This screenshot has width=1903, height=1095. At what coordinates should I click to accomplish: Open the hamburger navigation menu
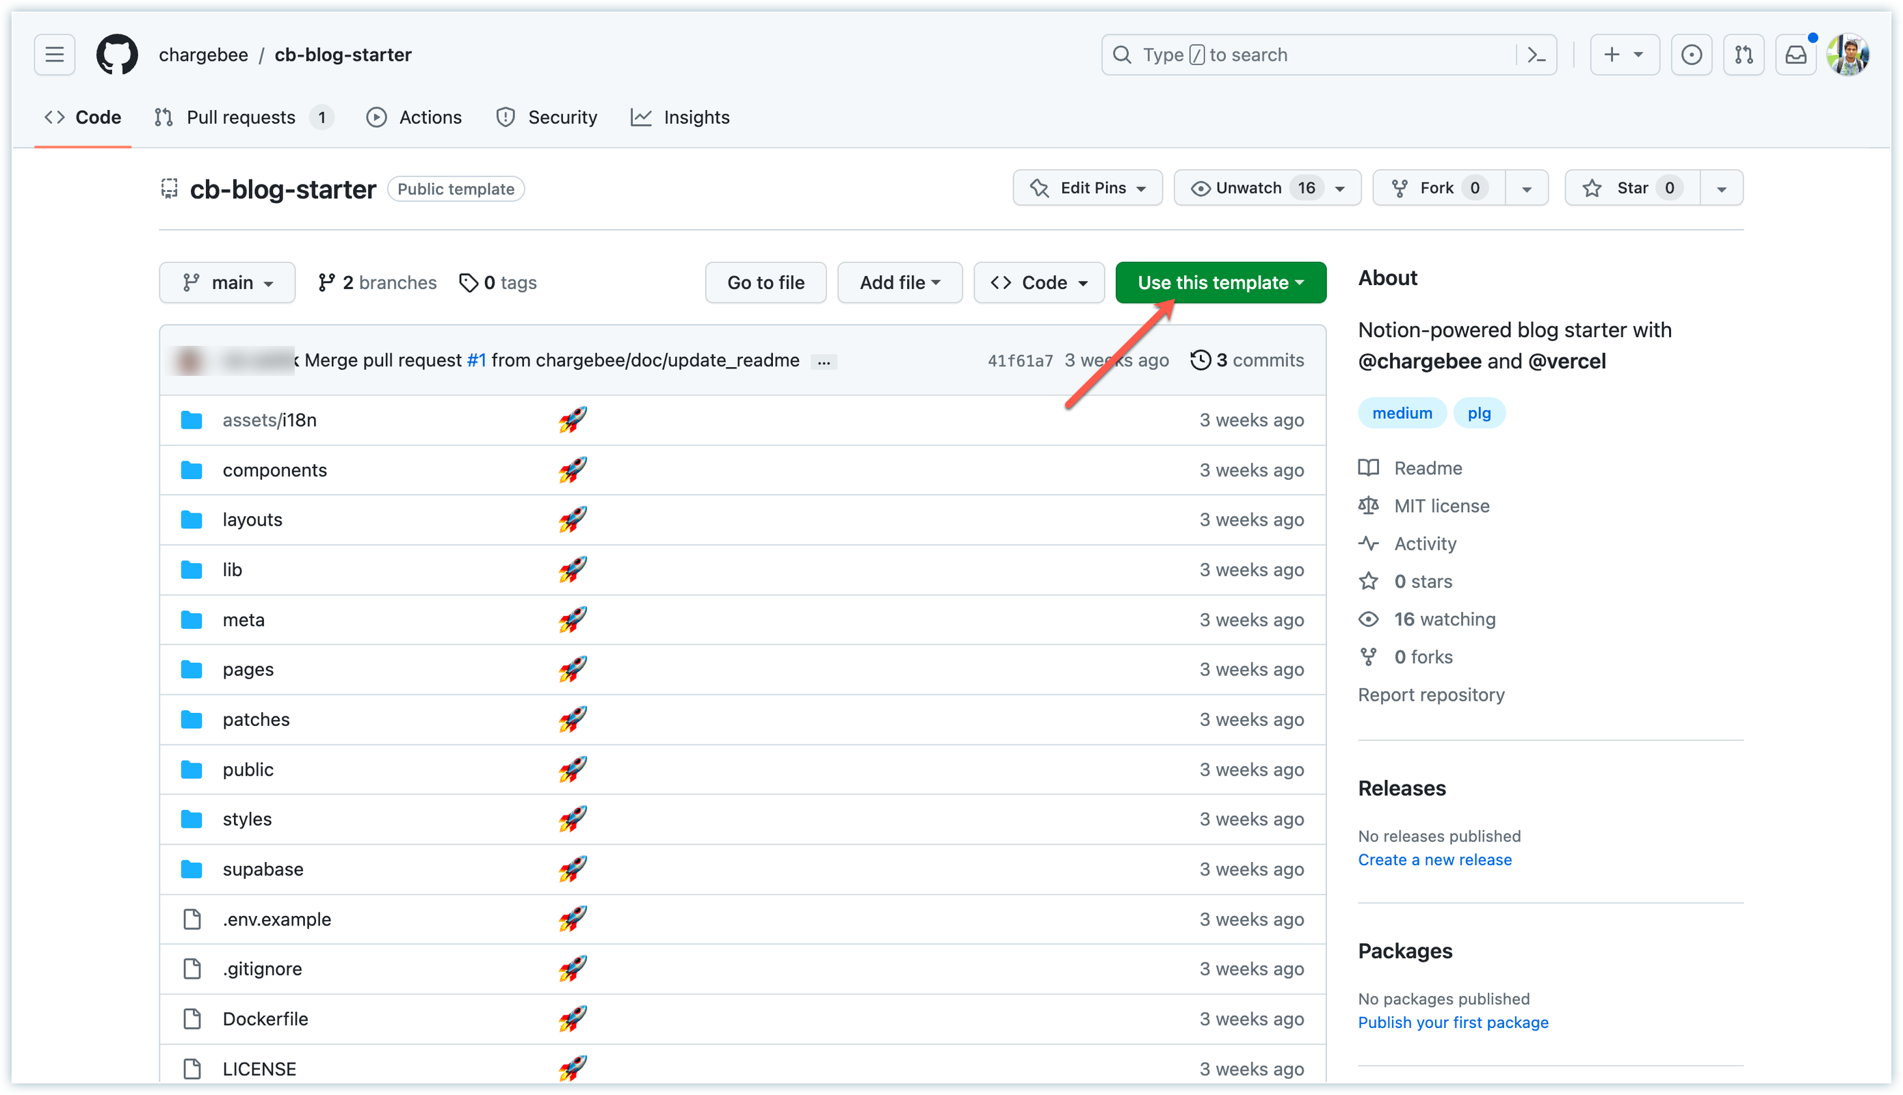pyautogui.click(x=54, y=54)
